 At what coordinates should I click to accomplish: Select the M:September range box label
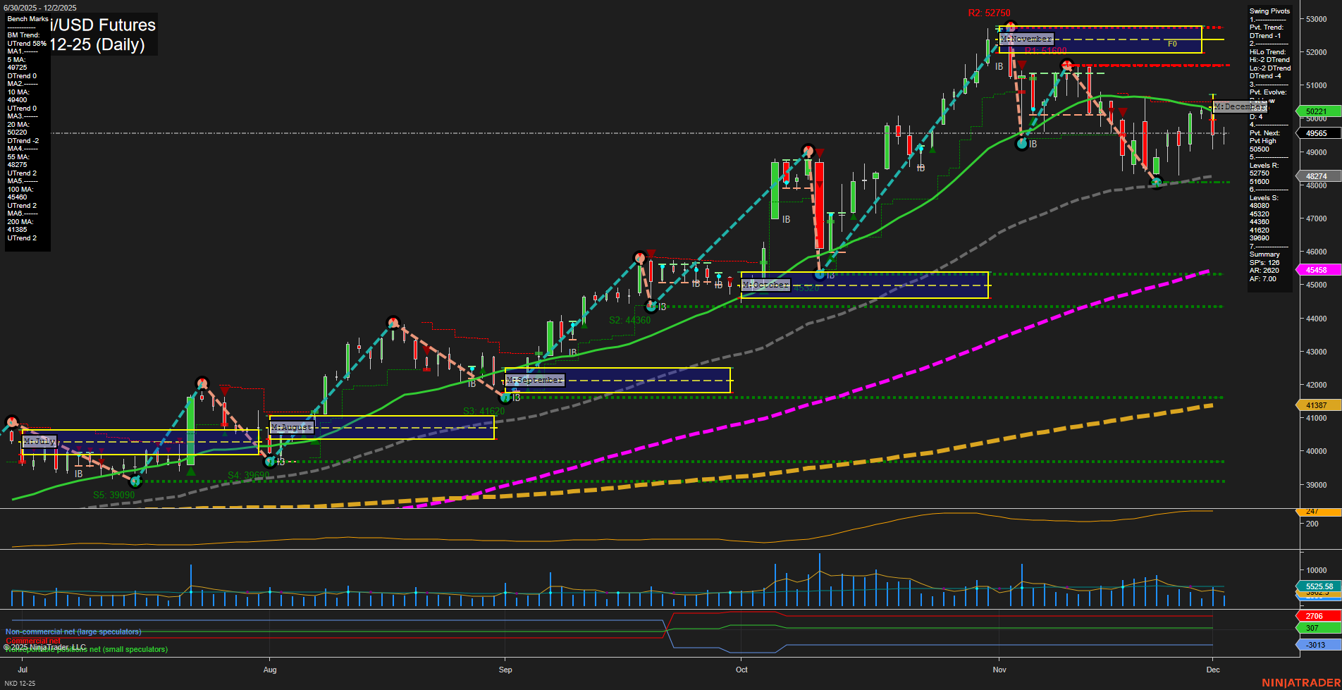(x=534, y=379)
